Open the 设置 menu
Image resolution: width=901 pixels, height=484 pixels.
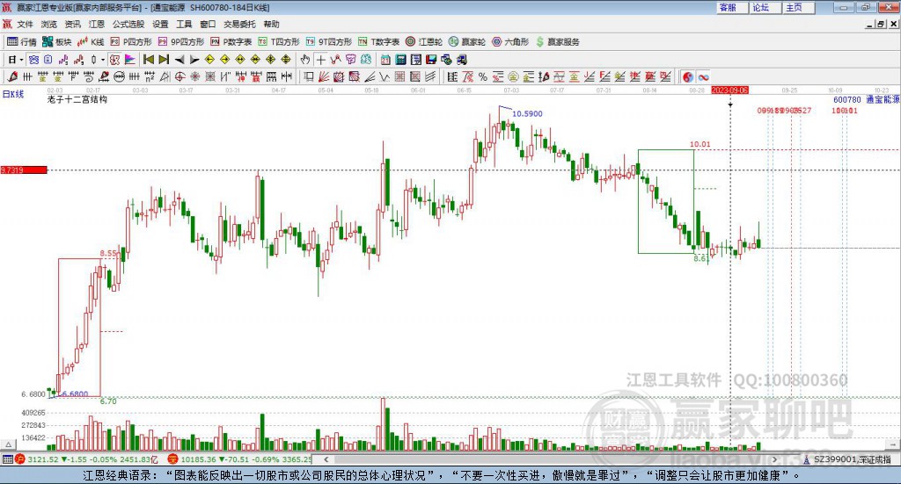click(x=160, y=24)
